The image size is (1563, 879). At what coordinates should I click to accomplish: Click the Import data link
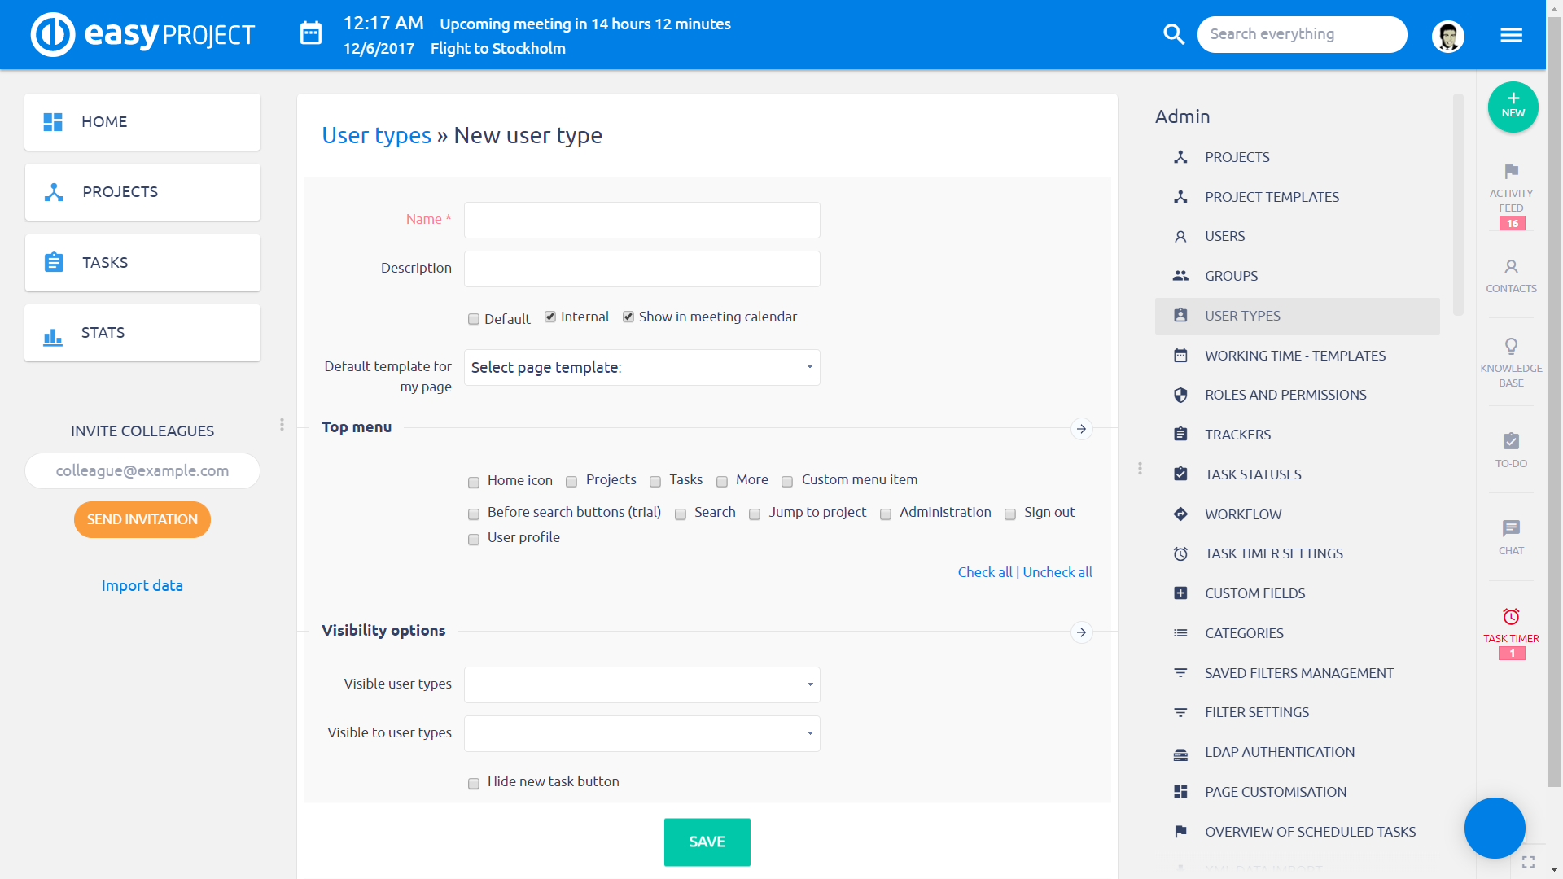click(x=142, y=586)
